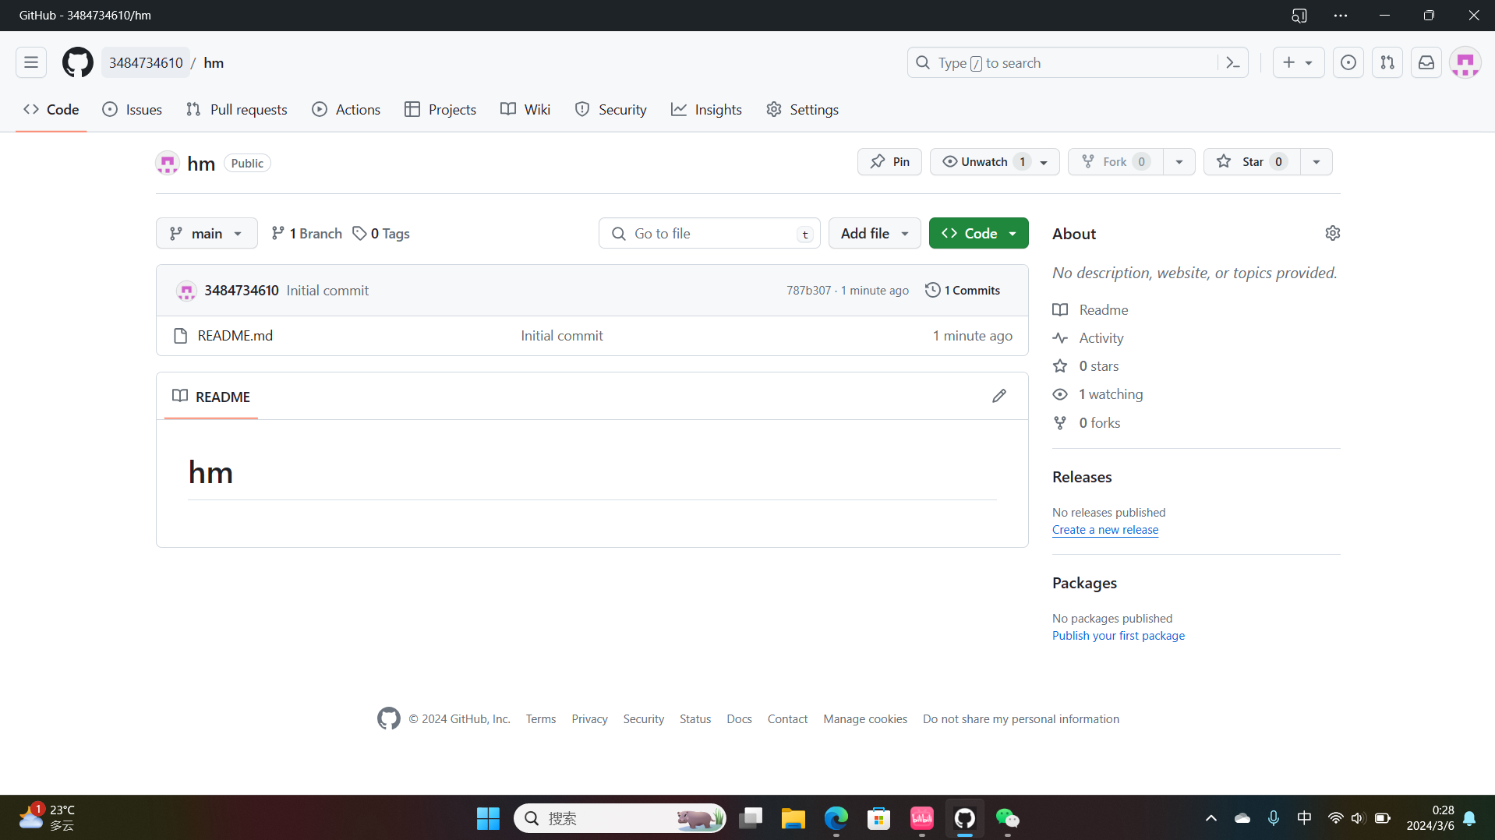Click the microphone tray icon
Image resolution: width=1495 pixels, height=840 pixels.
click(1274, 818)
